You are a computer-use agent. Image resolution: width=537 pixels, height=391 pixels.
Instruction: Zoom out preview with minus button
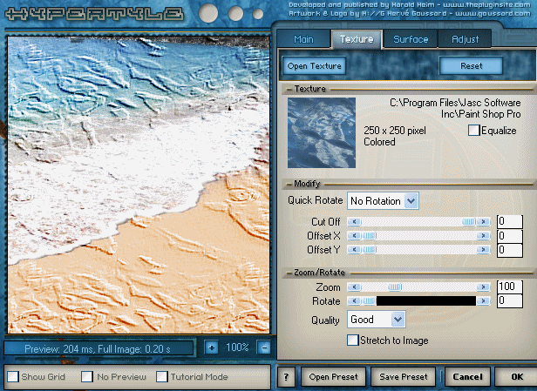[x=264, y=347]
